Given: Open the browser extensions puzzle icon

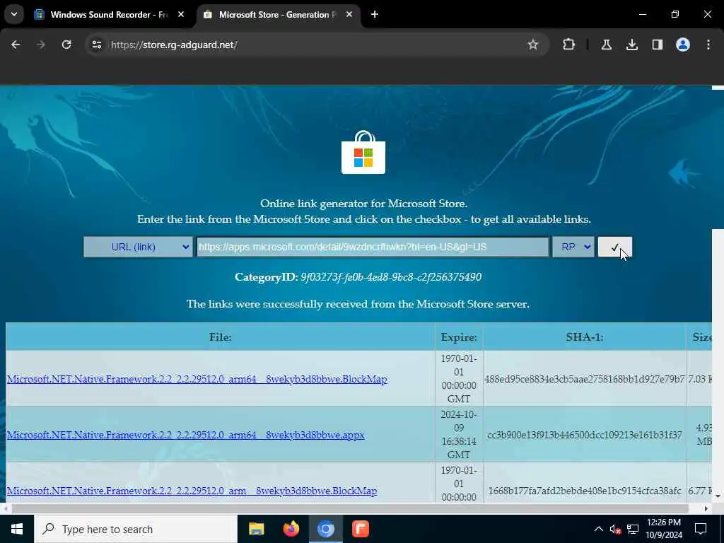Looking at the screenshot, I should (569, 45).
